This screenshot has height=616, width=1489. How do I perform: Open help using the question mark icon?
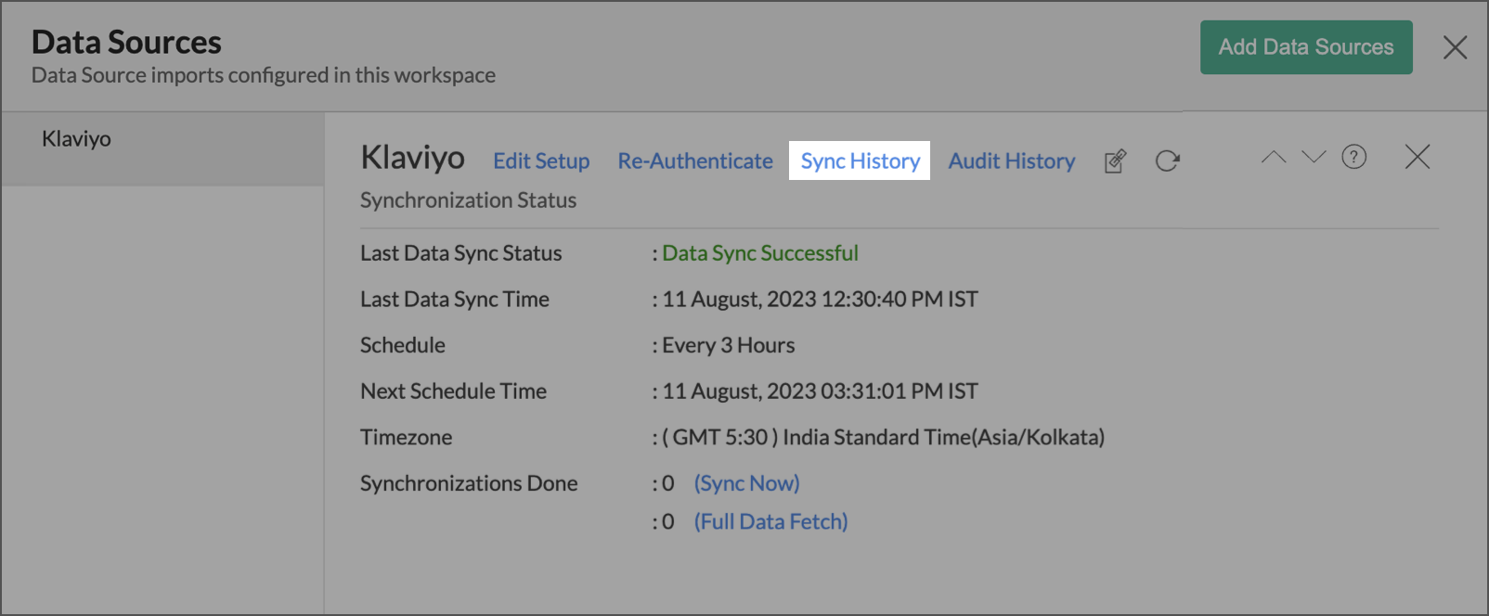(1353, 158)
